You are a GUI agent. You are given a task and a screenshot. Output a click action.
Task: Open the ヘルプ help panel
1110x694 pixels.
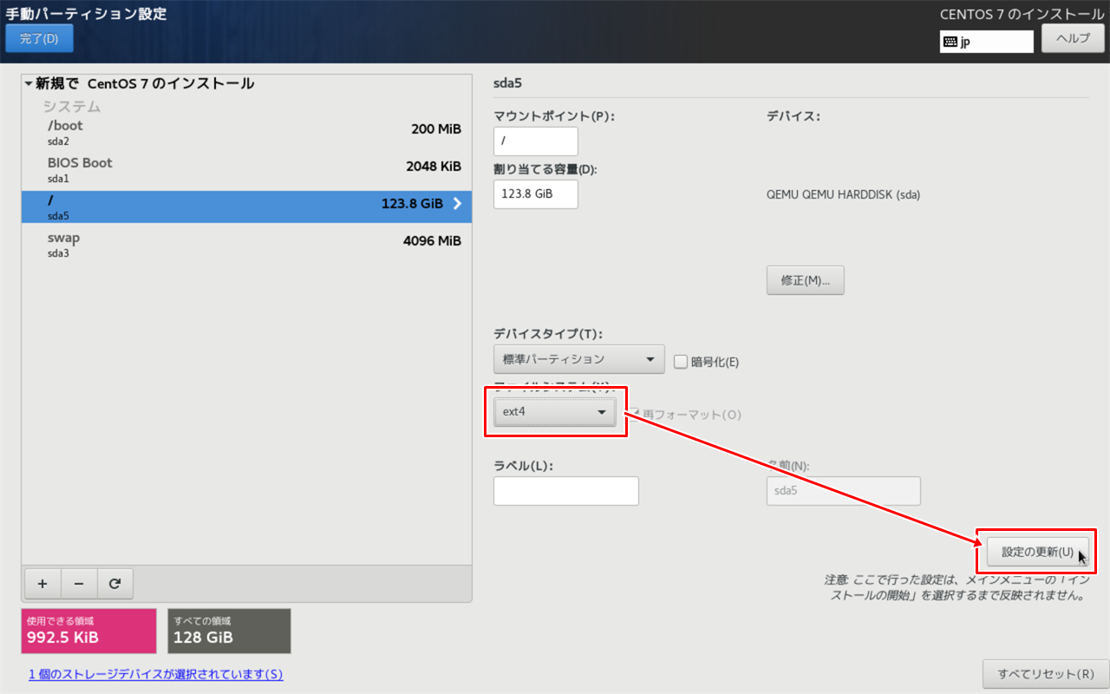coord(1073,38)
